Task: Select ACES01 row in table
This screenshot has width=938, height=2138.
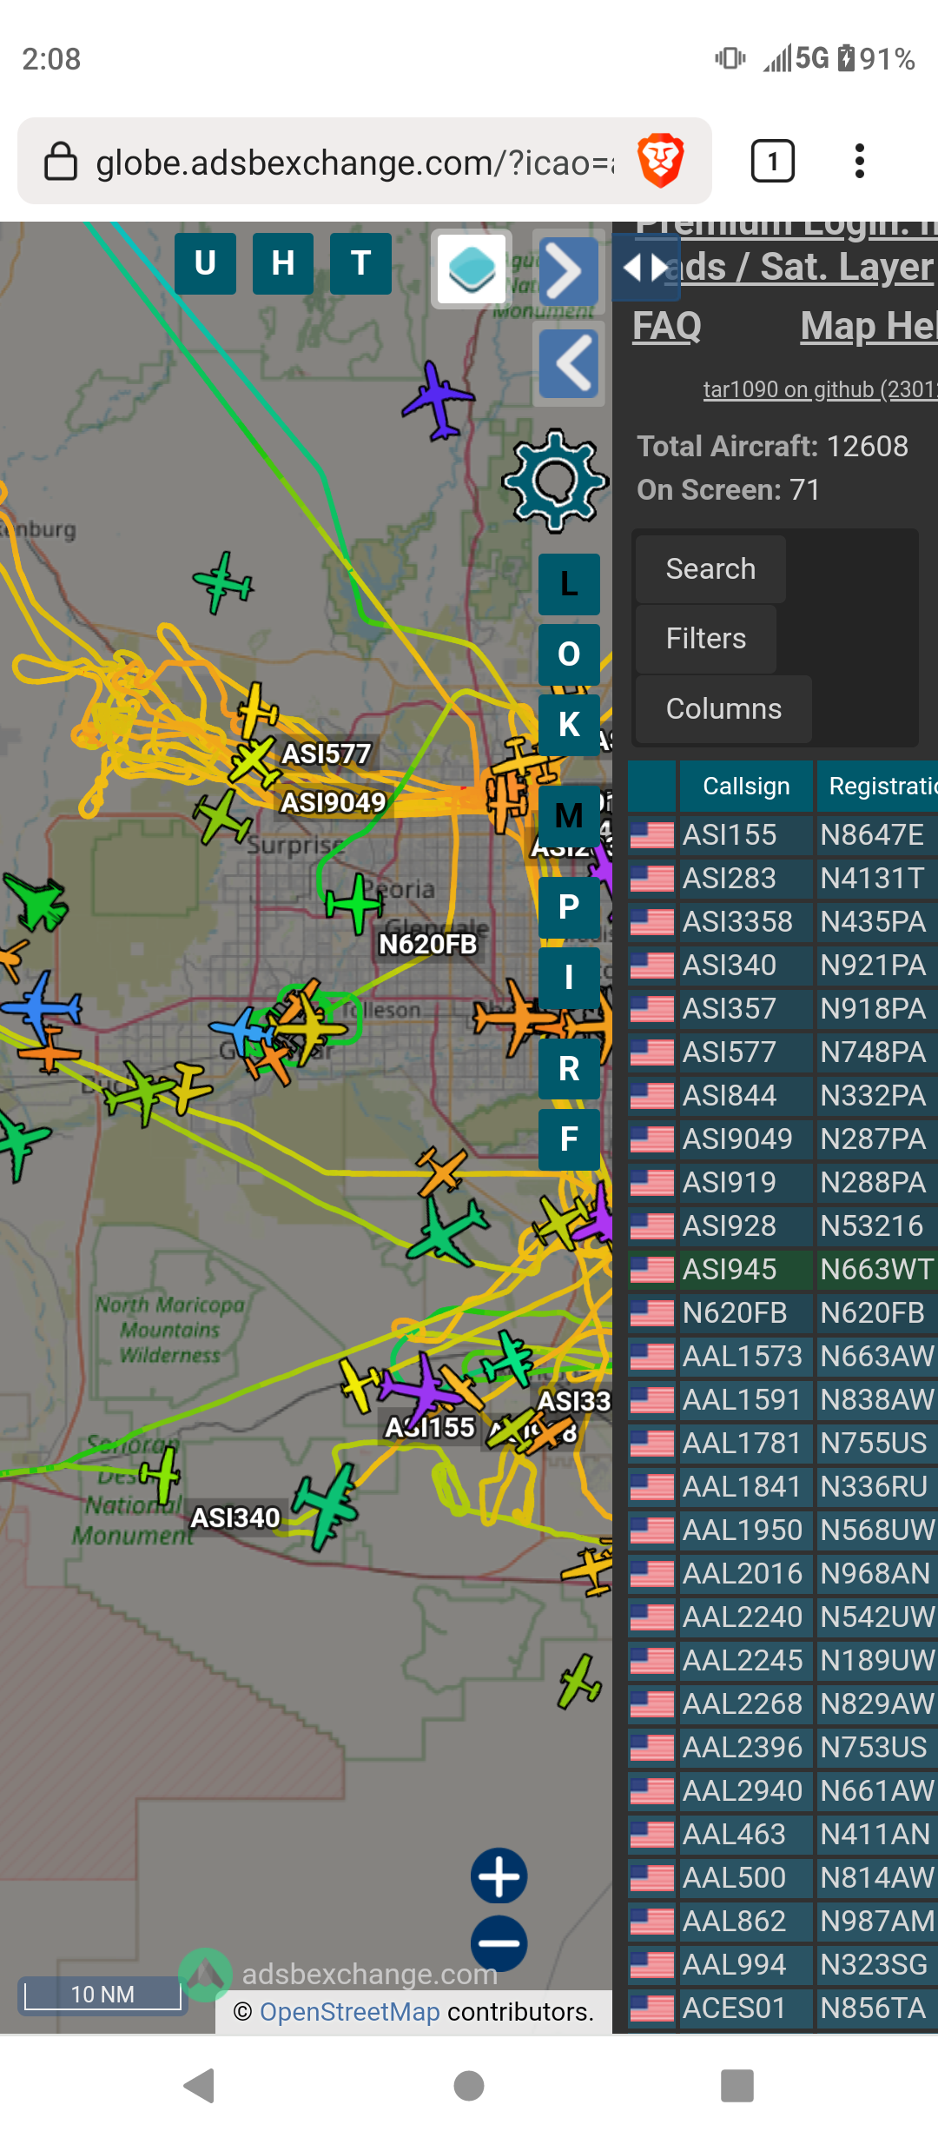Action: (783, 2008)
